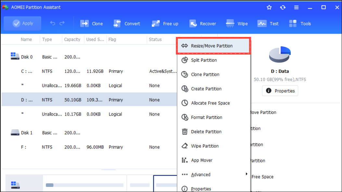
Task: Choose Resize/Move Partition from context menu
Action: [x=213, y=46]
